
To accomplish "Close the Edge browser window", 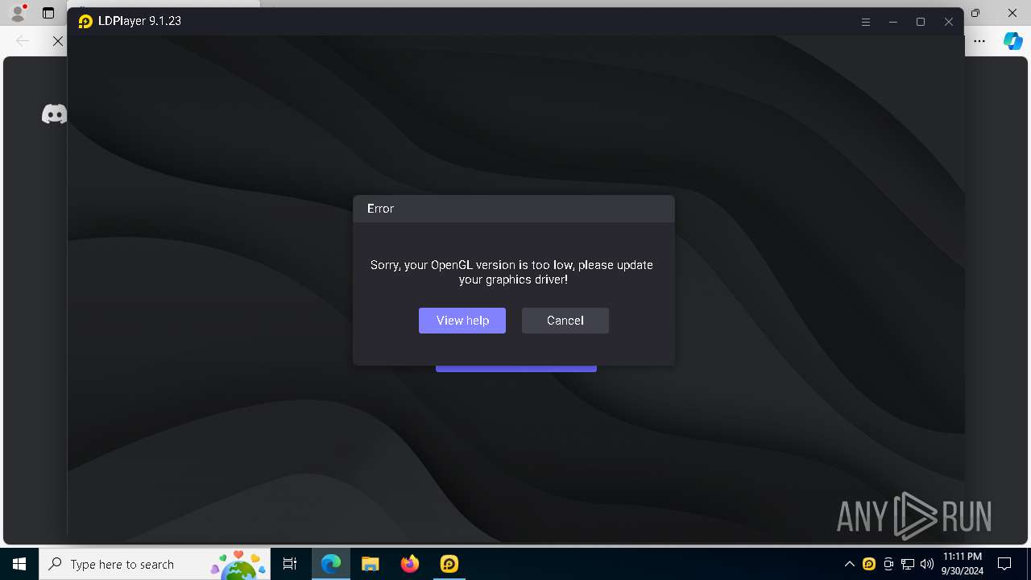I will pos(1012,13).
